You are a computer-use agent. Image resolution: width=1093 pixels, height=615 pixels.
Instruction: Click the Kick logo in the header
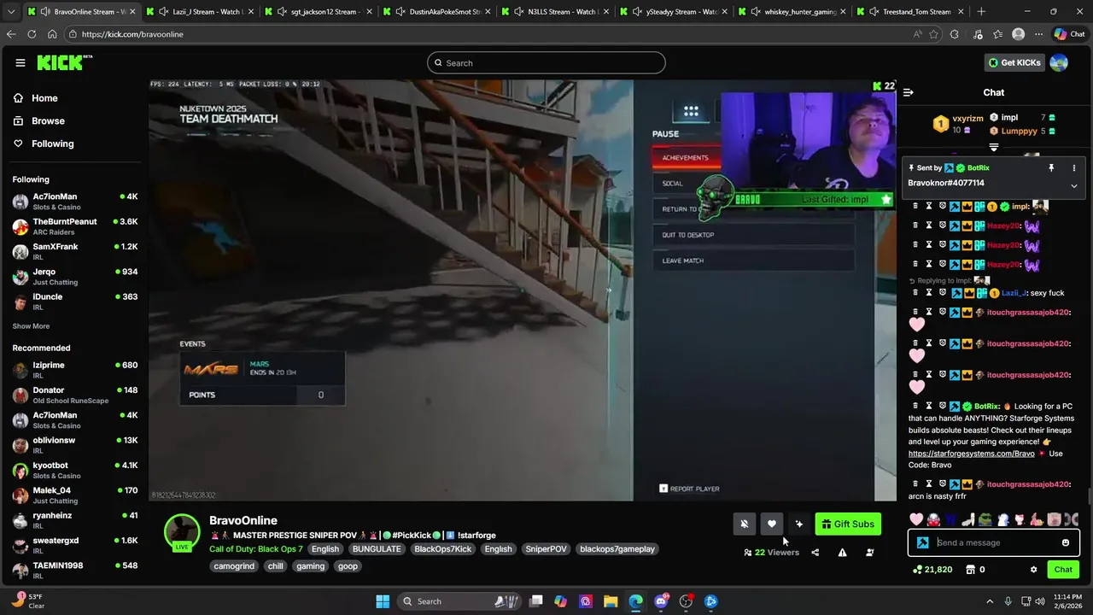[64, 62]
